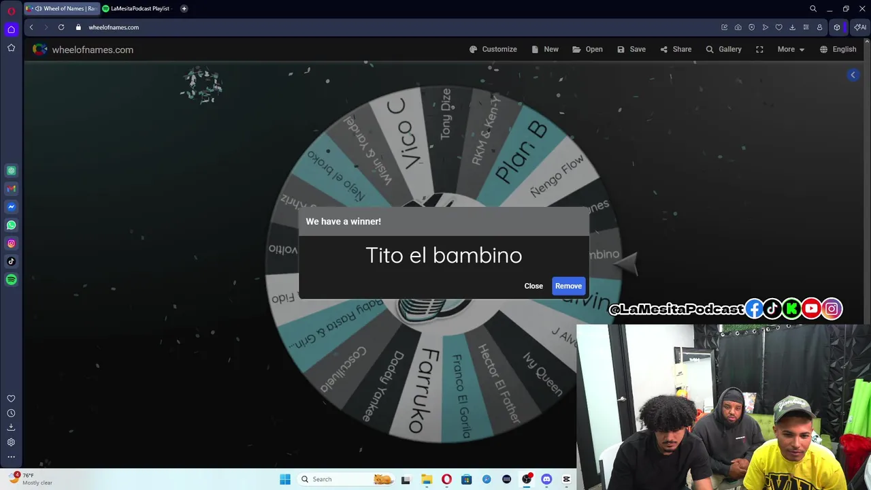Click the wheelofnames.com logo

[x=83, y=50]
